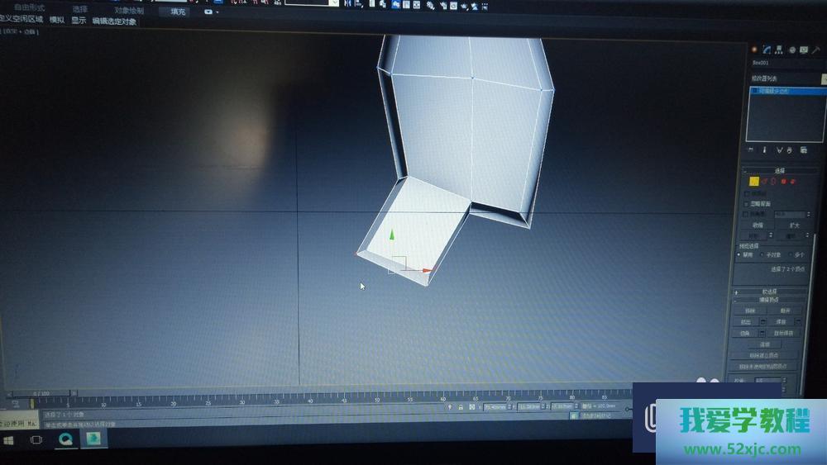Image resolution: width=827 pixels, height=465 pixels.
Task: Click the animation time slider handle
Action: coord(33,394)
